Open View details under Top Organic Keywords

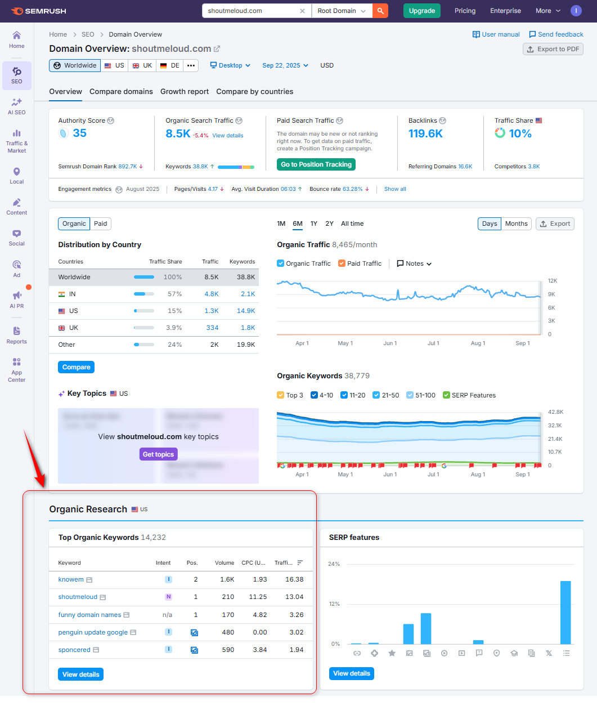pyautogui.click(x=80, y=674)
